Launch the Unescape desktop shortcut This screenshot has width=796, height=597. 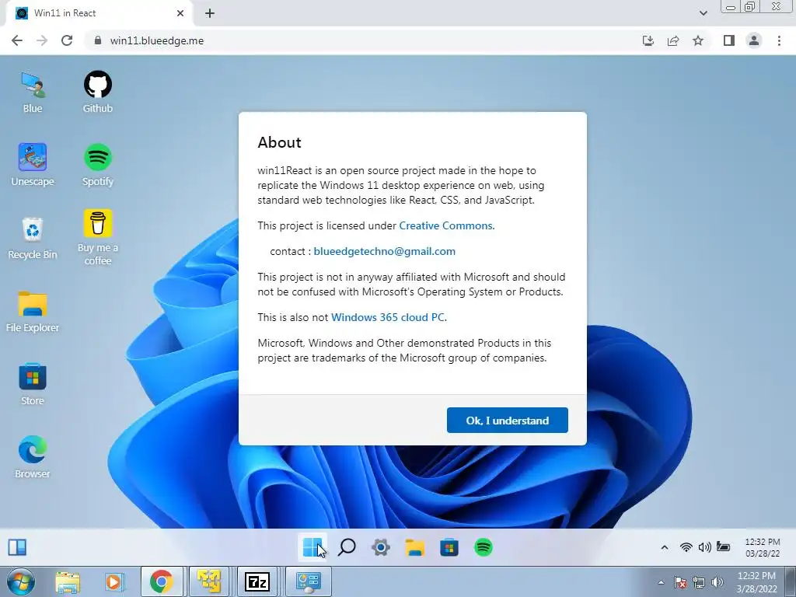coord(33,165)
